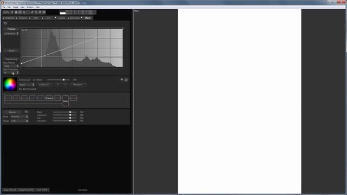347x195 pixels.
Task: Click the LUT to PS button
Action: pyautogui.click(x=42, y=190)
